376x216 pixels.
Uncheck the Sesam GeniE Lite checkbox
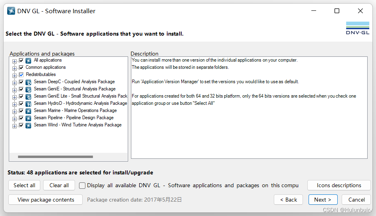21,96
